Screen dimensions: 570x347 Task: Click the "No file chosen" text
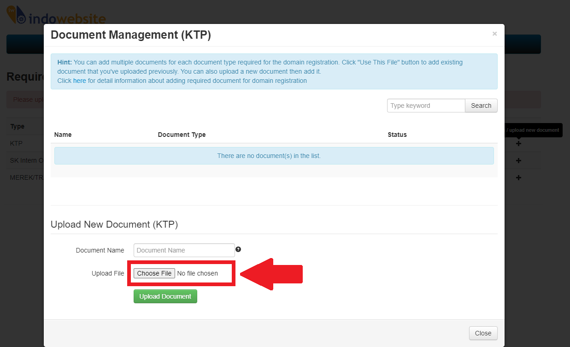point(197,273)
